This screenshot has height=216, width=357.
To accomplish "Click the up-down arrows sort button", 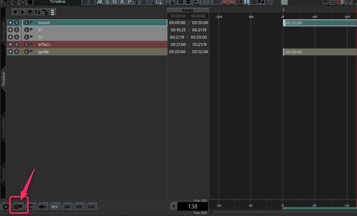I will (x=38, y=12).
